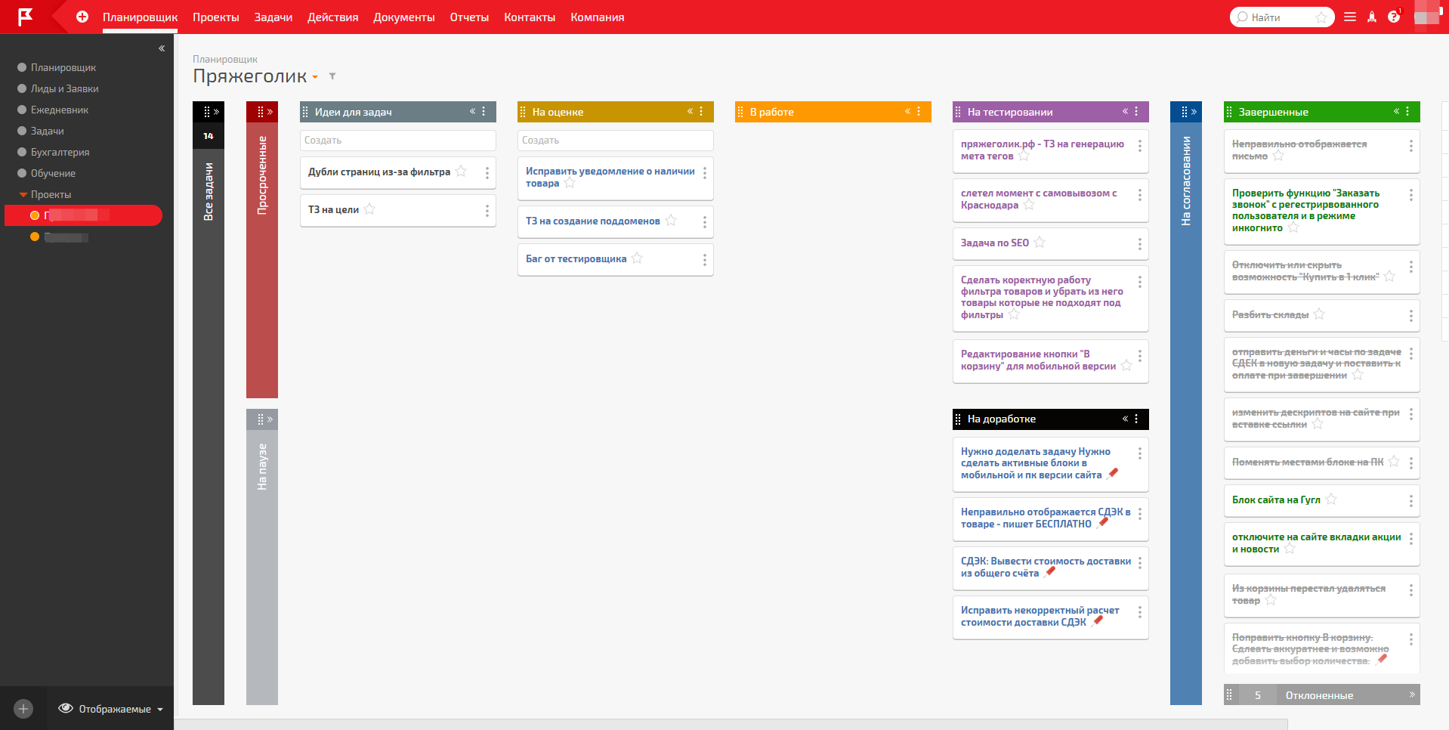Toggle favorite star on Баг от тестировщика
The height and width of the screenshot is (730, 1449).
(637, 258)
